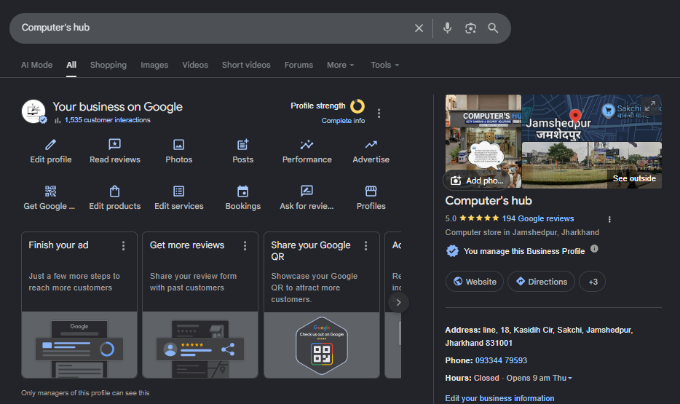Open the Short videos tab
Viewport: 680px width, 404px height.
coord(246,65)
